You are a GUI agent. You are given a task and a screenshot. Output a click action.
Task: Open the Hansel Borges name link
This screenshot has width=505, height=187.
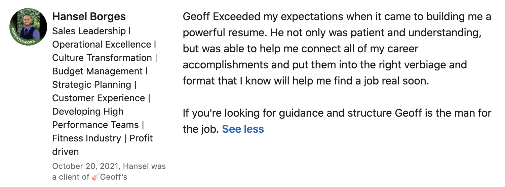(89, 16)
